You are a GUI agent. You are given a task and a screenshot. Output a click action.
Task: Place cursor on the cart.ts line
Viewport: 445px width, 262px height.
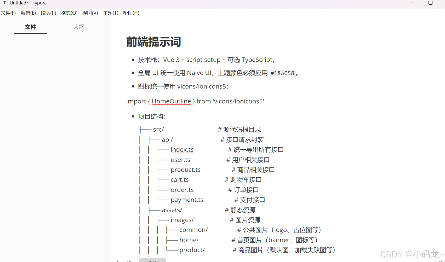coord(179,180)
